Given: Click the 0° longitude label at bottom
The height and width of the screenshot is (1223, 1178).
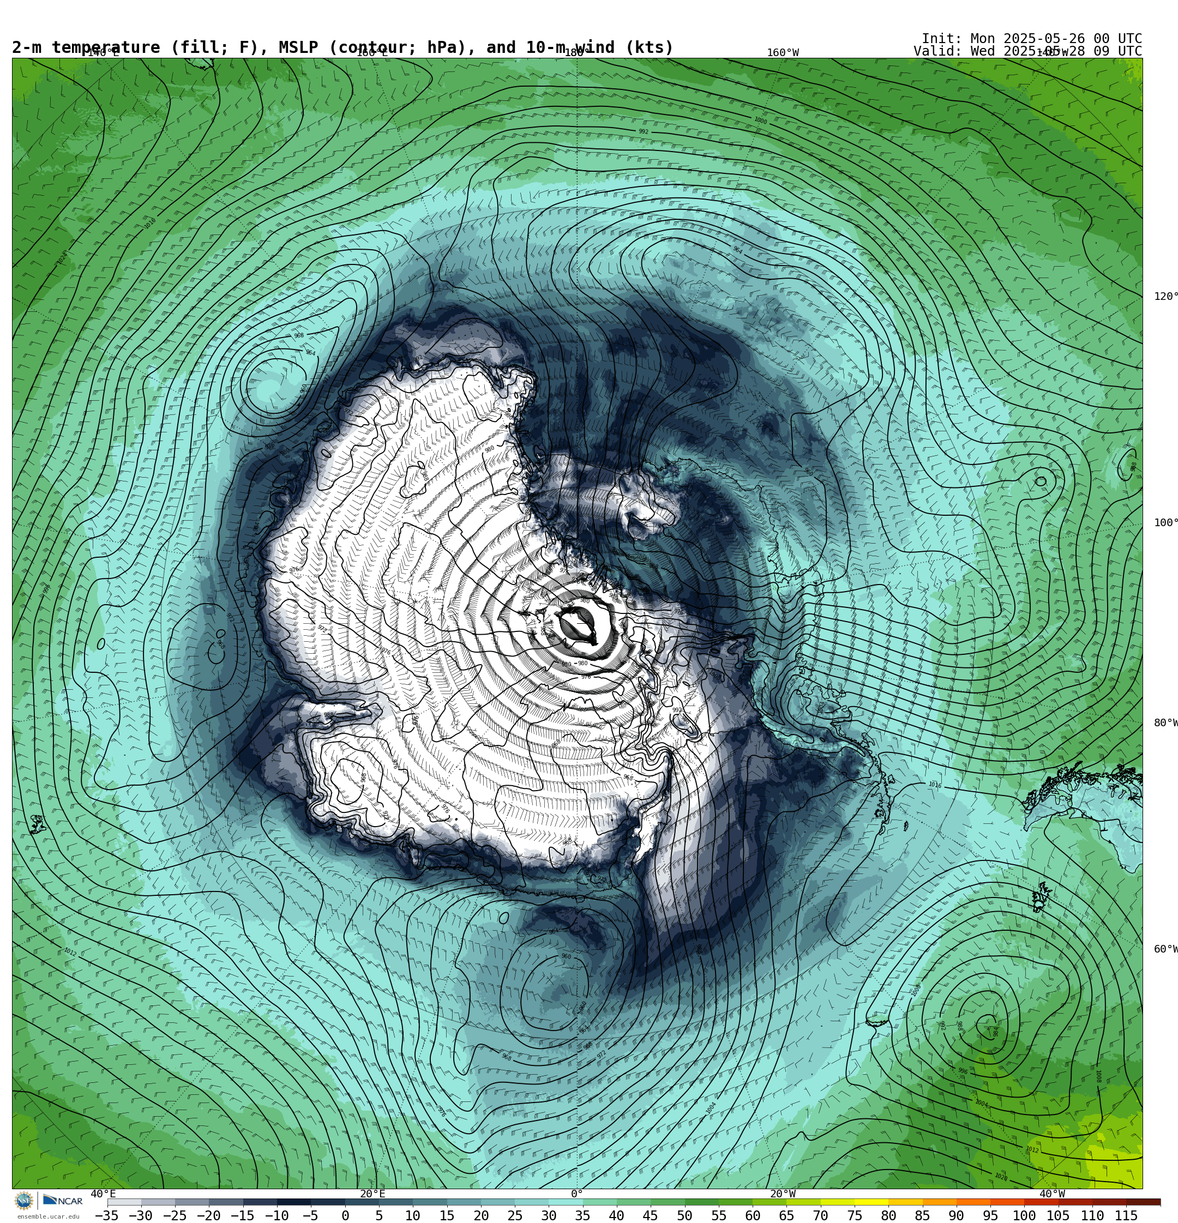Looking at the screenshot, I should [x=577, y=1194].
